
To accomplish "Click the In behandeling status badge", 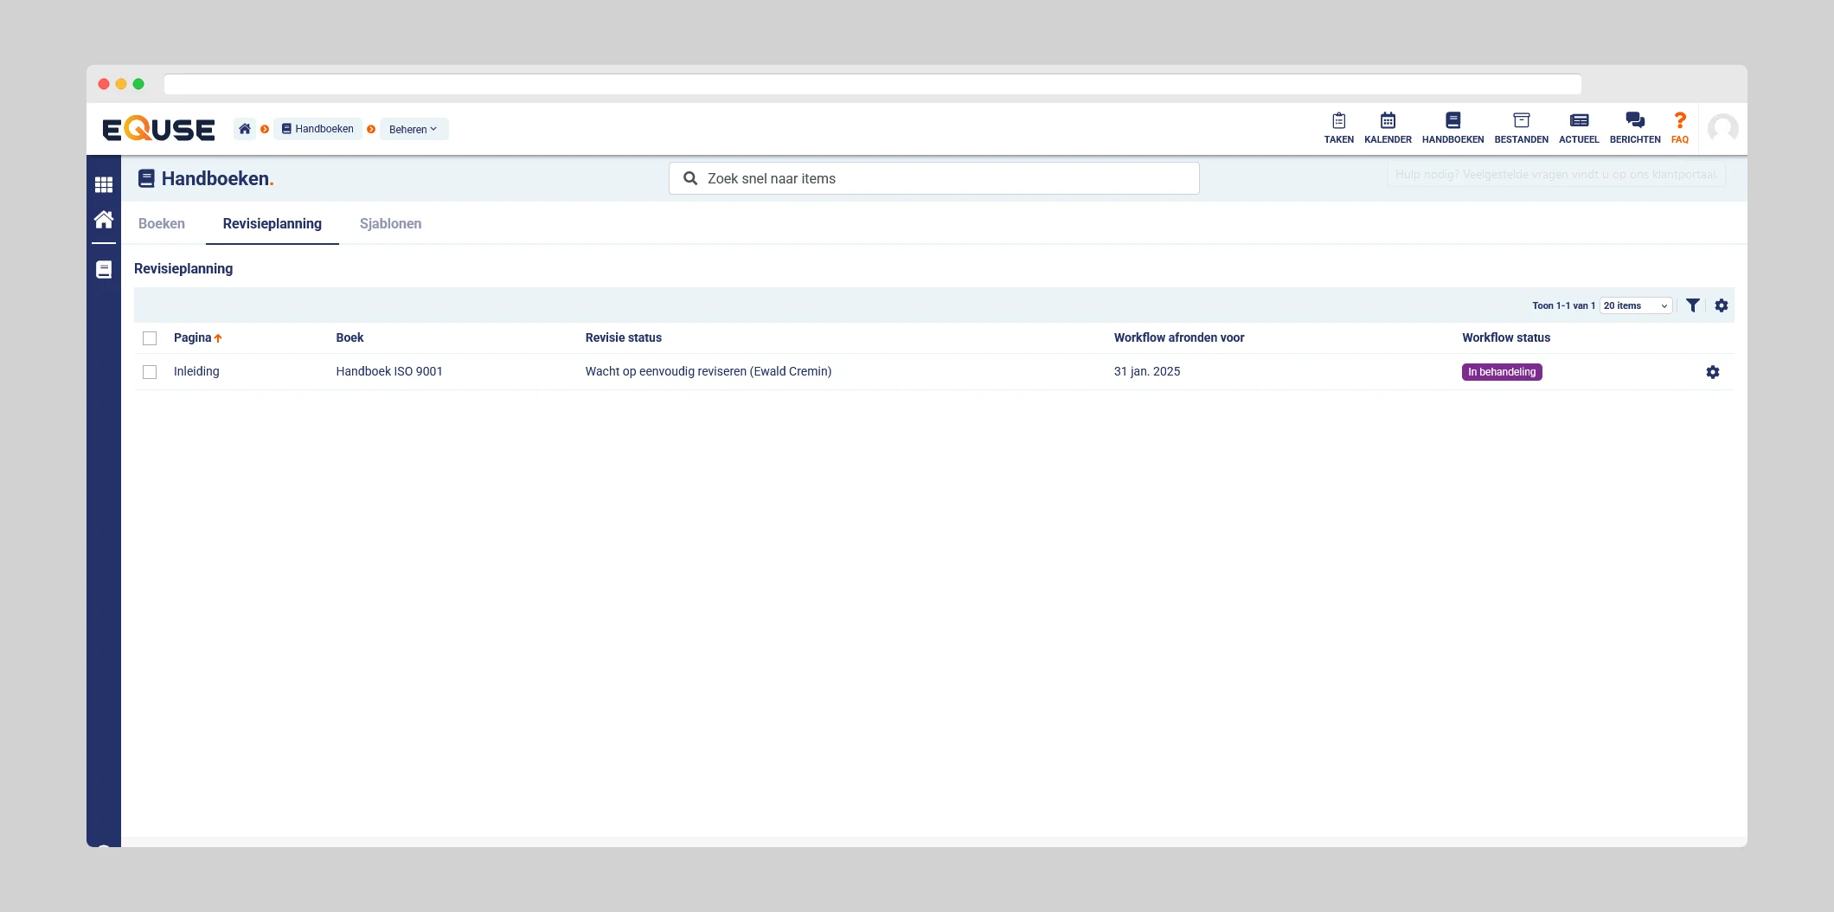I will tap(1502, 372).
